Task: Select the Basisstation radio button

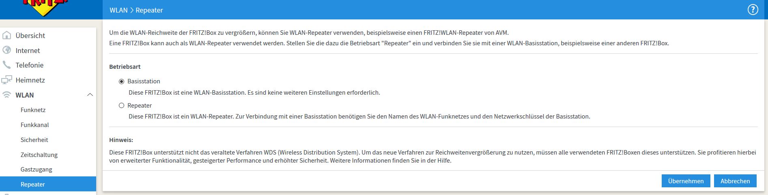Action: click(x=121, y=81)
